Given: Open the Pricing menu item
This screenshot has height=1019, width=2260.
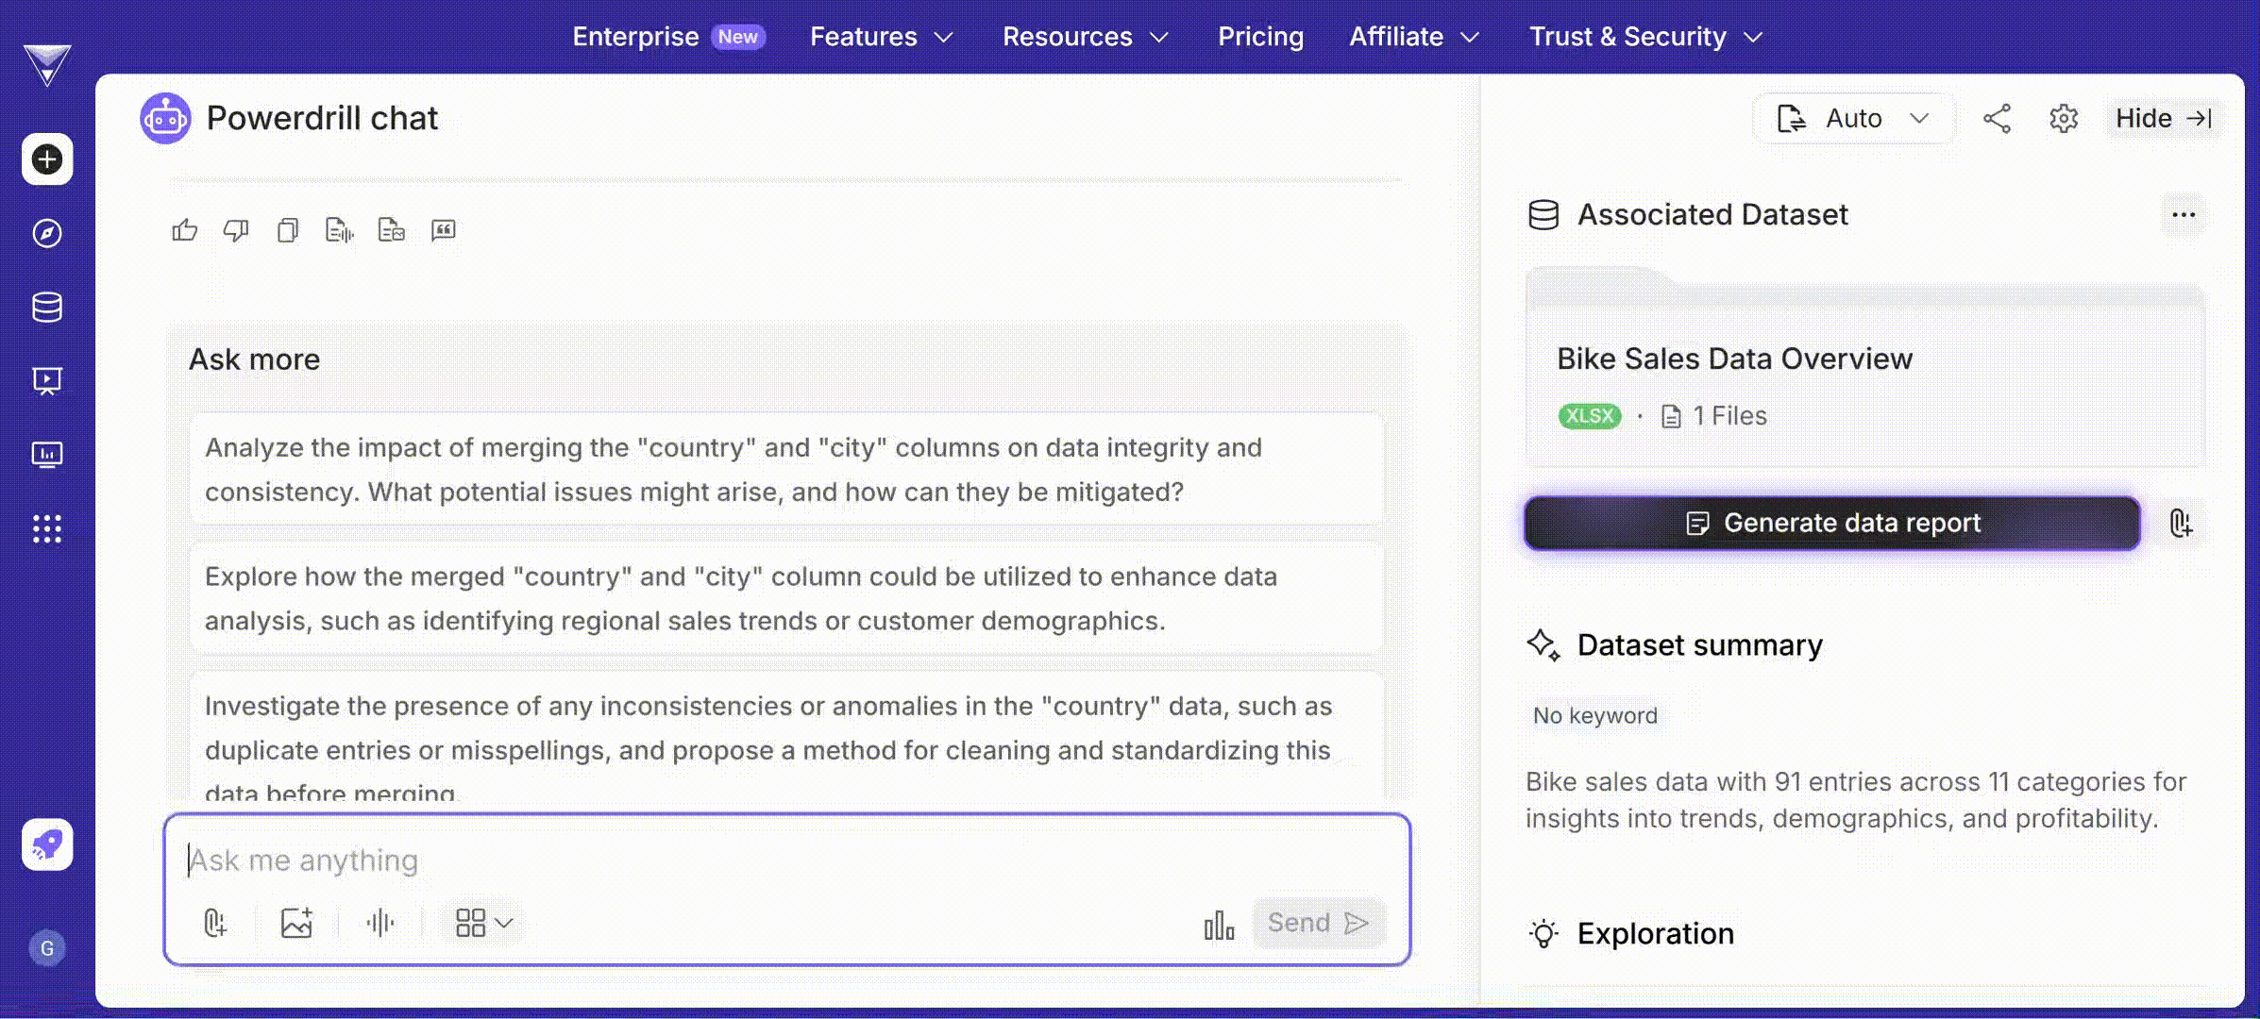Looking at the screenshot, I should pyautogui.click(x=1260, y=37).
